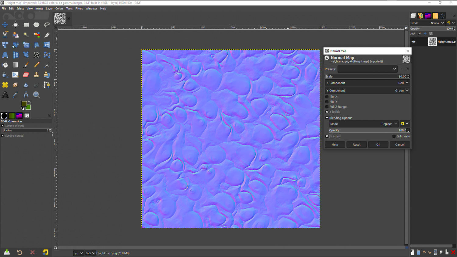
Task: Select the Select by Color tool
Action: [37, 35]
